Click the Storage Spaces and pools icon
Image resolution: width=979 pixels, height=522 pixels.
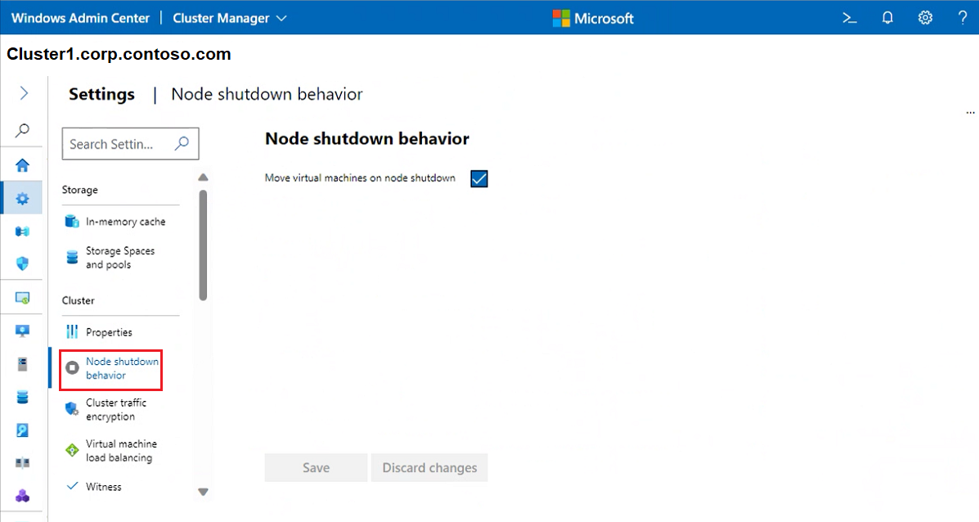point(73,257)
